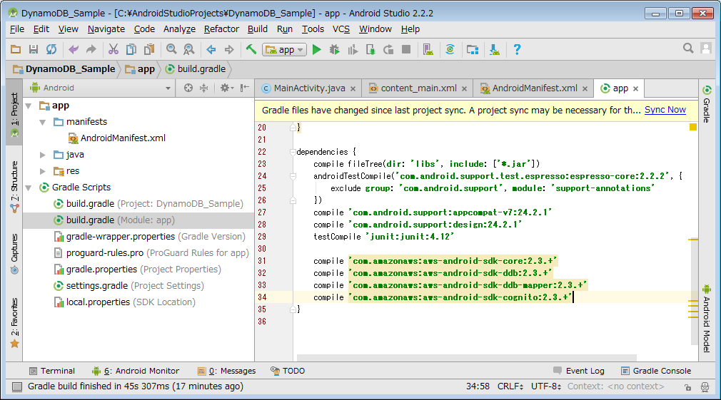
Task: Toggle the 6: Android Monitor window
Action: coord(136,371)
